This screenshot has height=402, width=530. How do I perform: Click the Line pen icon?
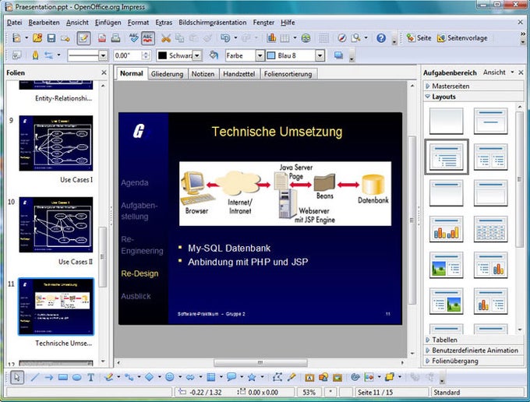(x=35, y=55)
